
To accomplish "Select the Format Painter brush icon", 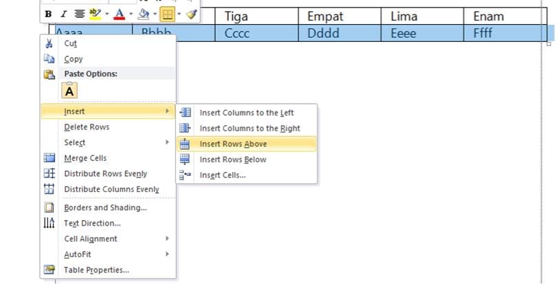I will click(x=192, y=14).
